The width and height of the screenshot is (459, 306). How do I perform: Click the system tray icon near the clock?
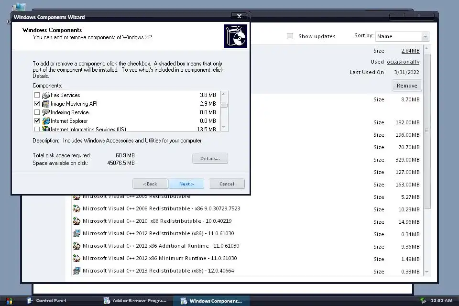[x=423, y=300]
